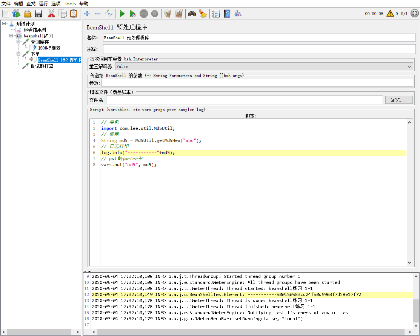
Task: Click the thread status icon beside 0/1
Action: [x=415, y=13]
